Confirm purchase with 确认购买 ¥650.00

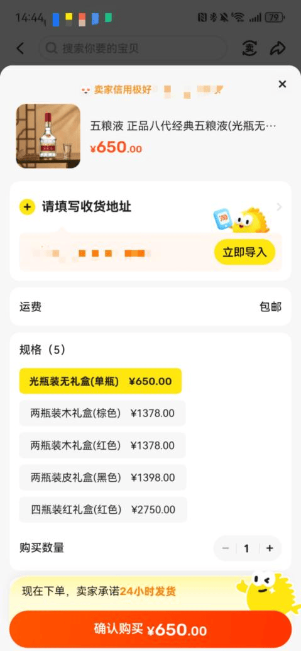[x=151, y=630]
